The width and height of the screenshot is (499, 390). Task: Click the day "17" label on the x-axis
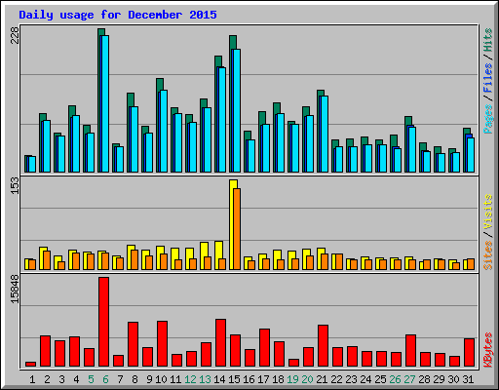263,379
